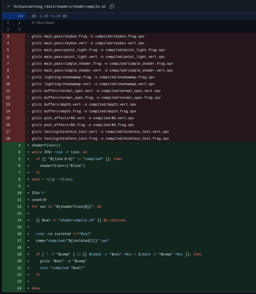Click the hunk header @@ -1,18 +1,24 @@

tap(49, 16)
